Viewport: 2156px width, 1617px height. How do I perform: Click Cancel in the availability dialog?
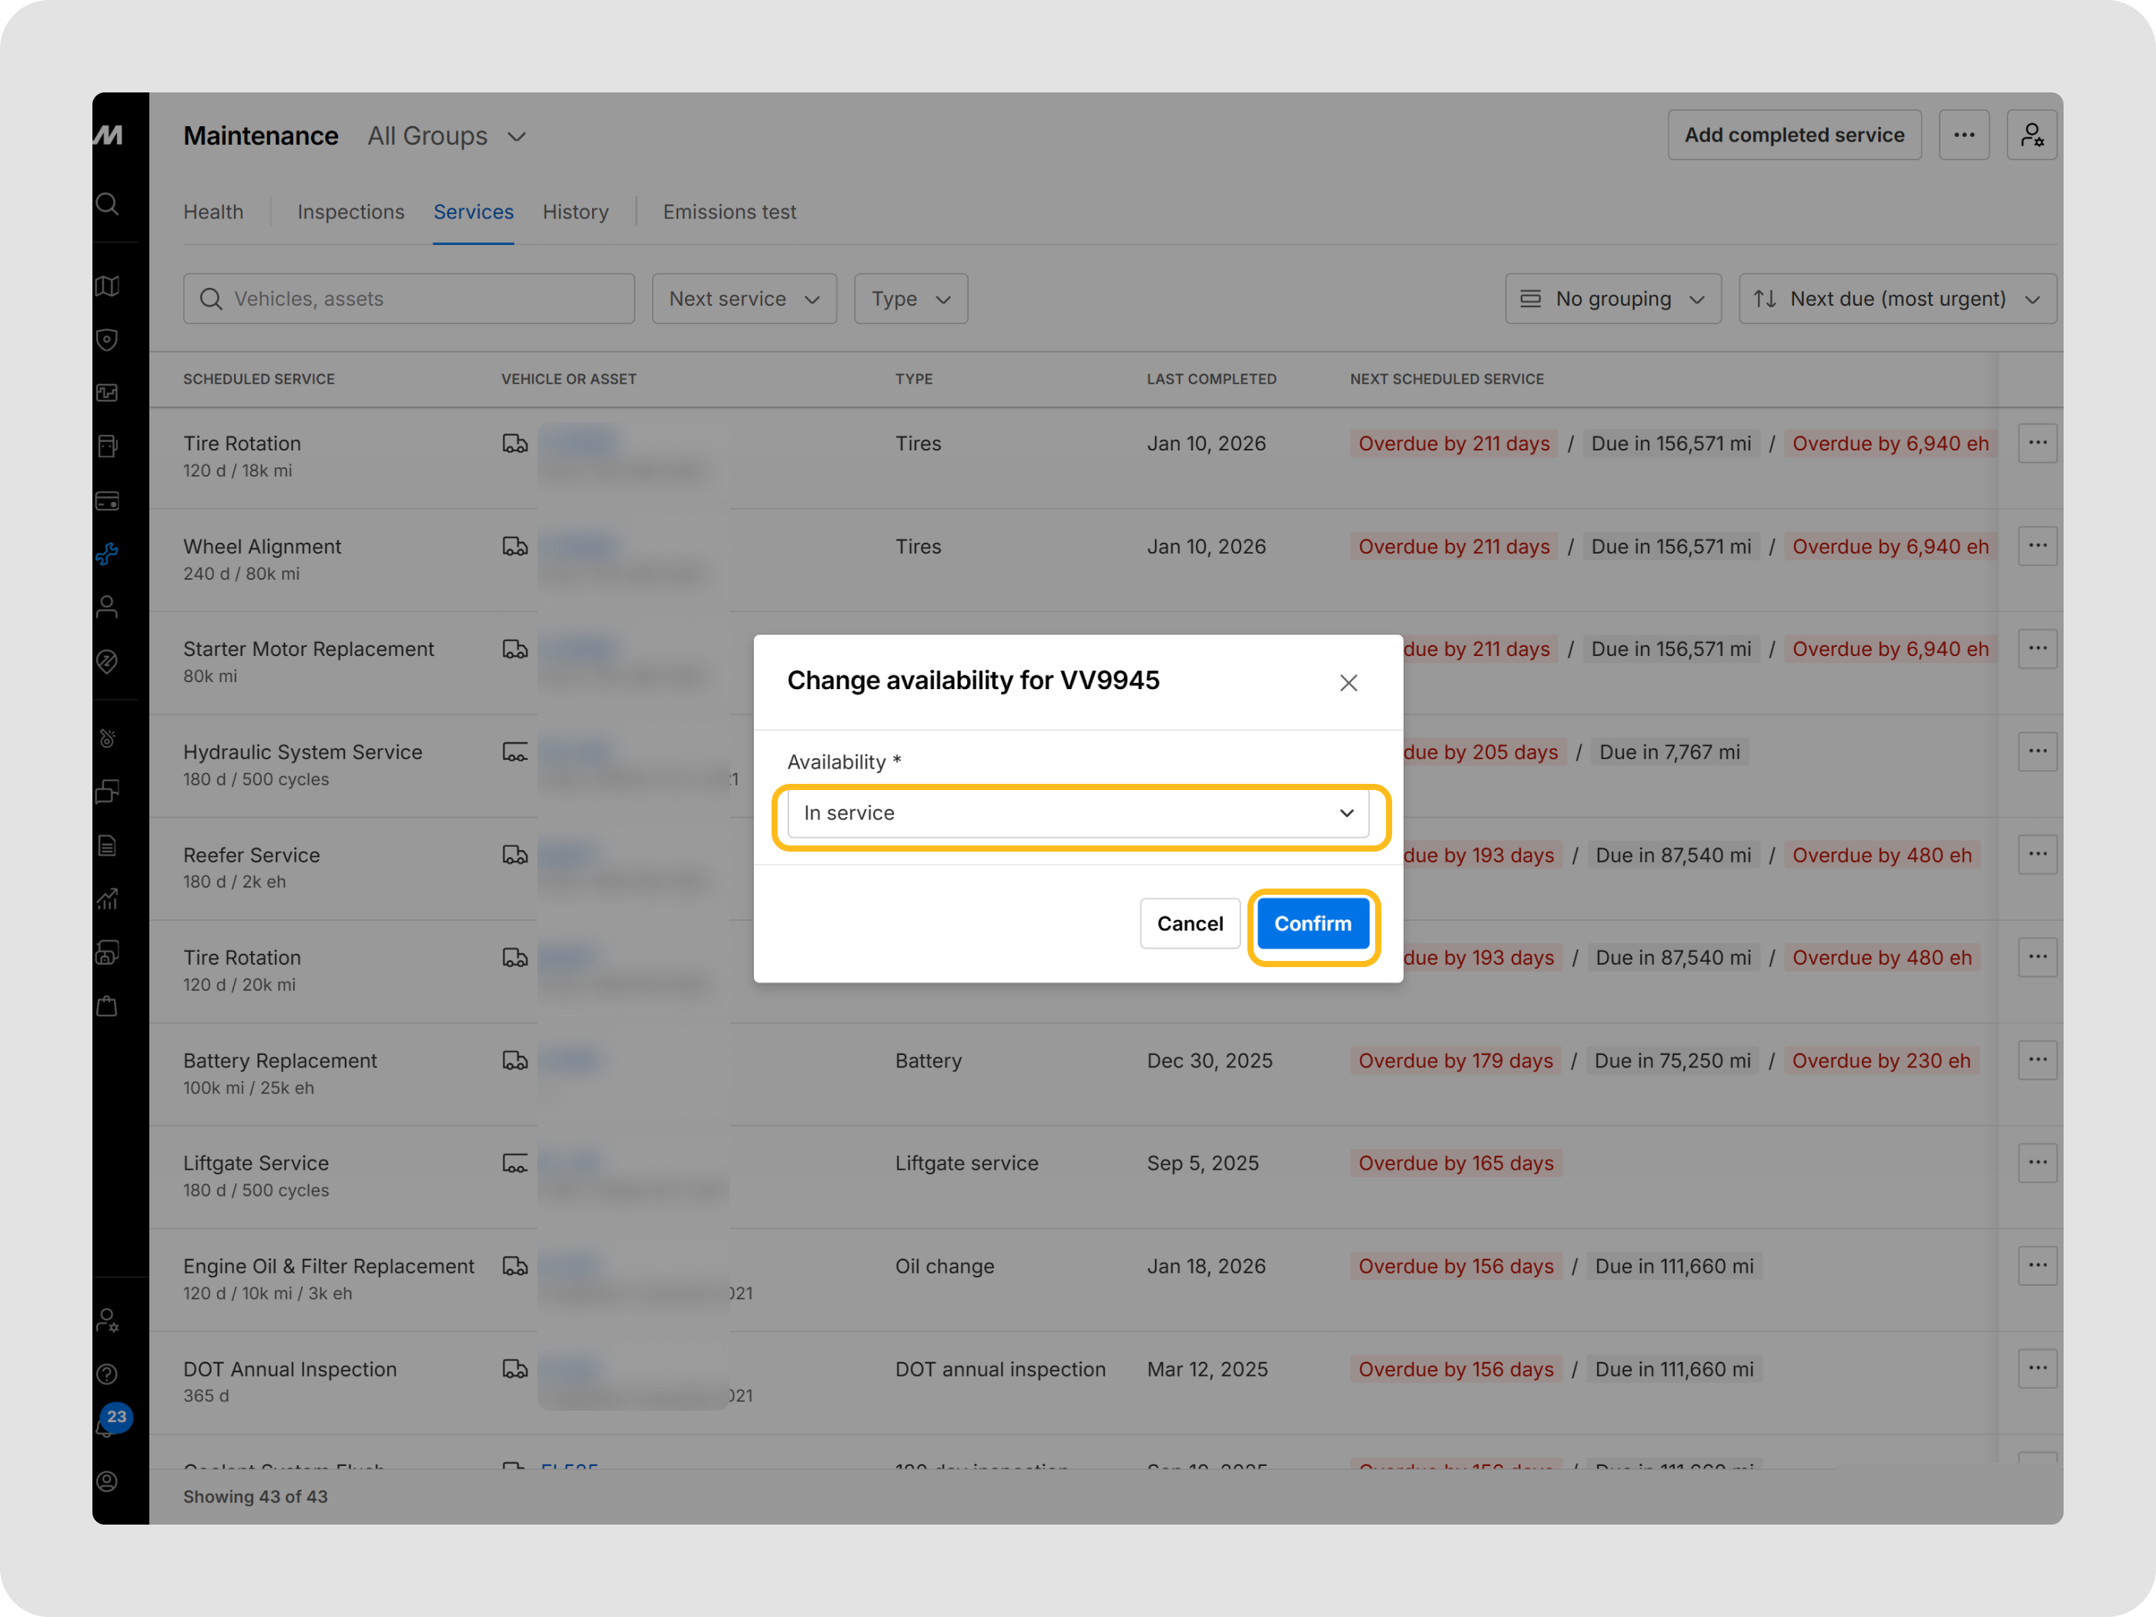pos(1190,923)
